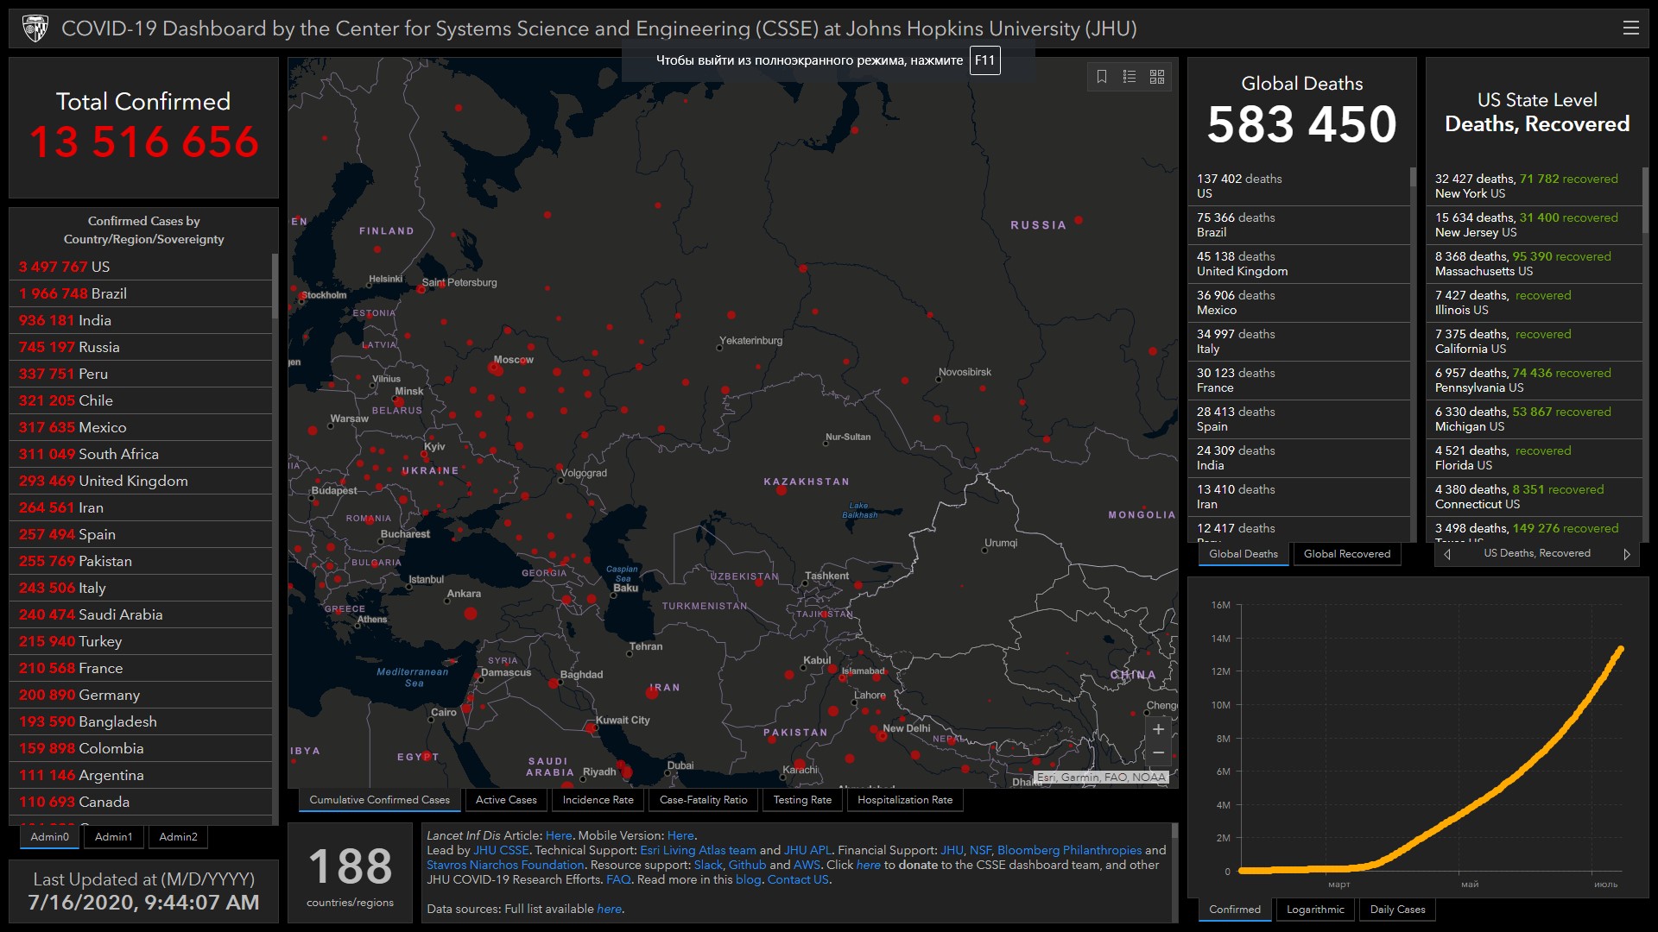The width and height of the screenshot is (1658, 932).
Task: Select Brazil in confirmed cases list
Action: [109, 293]
